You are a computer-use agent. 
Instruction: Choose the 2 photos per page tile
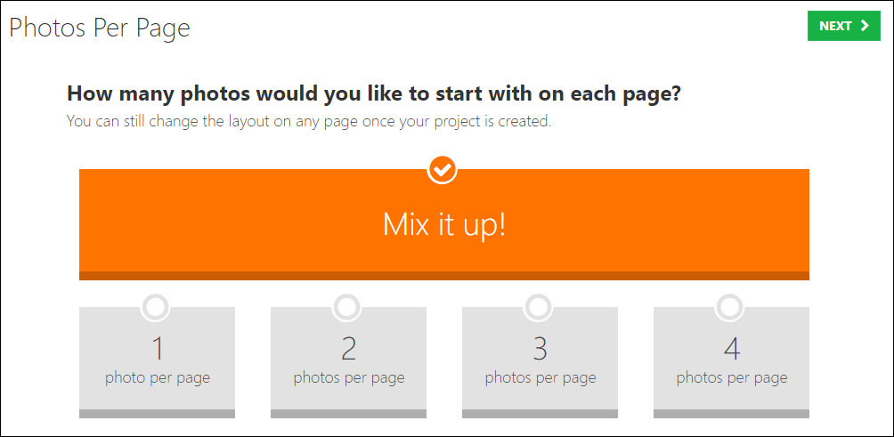coord(348,362)
